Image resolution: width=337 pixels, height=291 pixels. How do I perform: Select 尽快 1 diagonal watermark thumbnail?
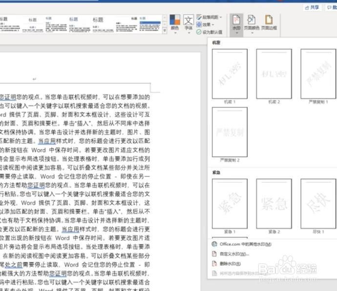(x=318, y=204)
